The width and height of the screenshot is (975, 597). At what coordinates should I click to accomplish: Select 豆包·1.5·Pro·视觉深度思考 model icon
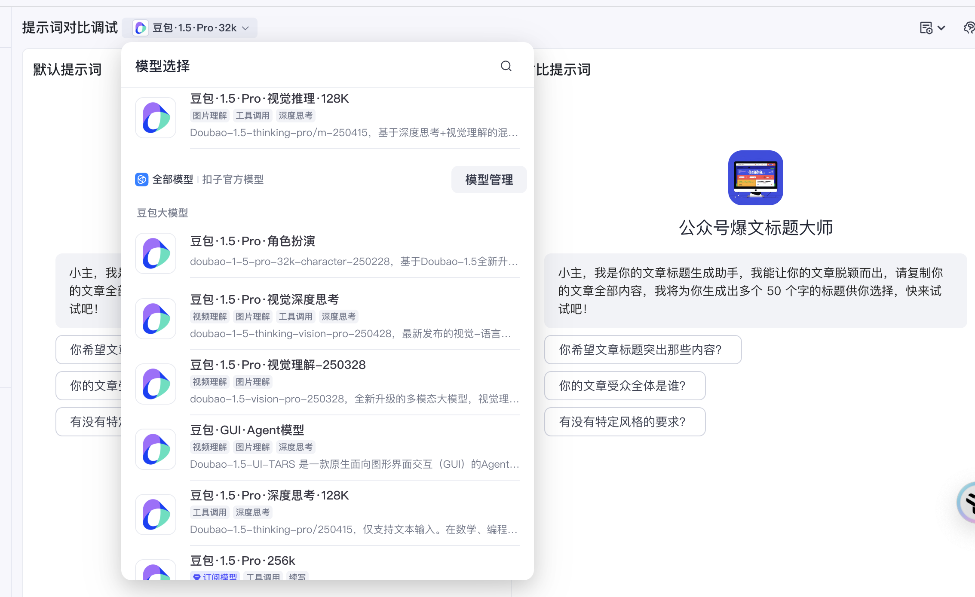tap(156, 319)
